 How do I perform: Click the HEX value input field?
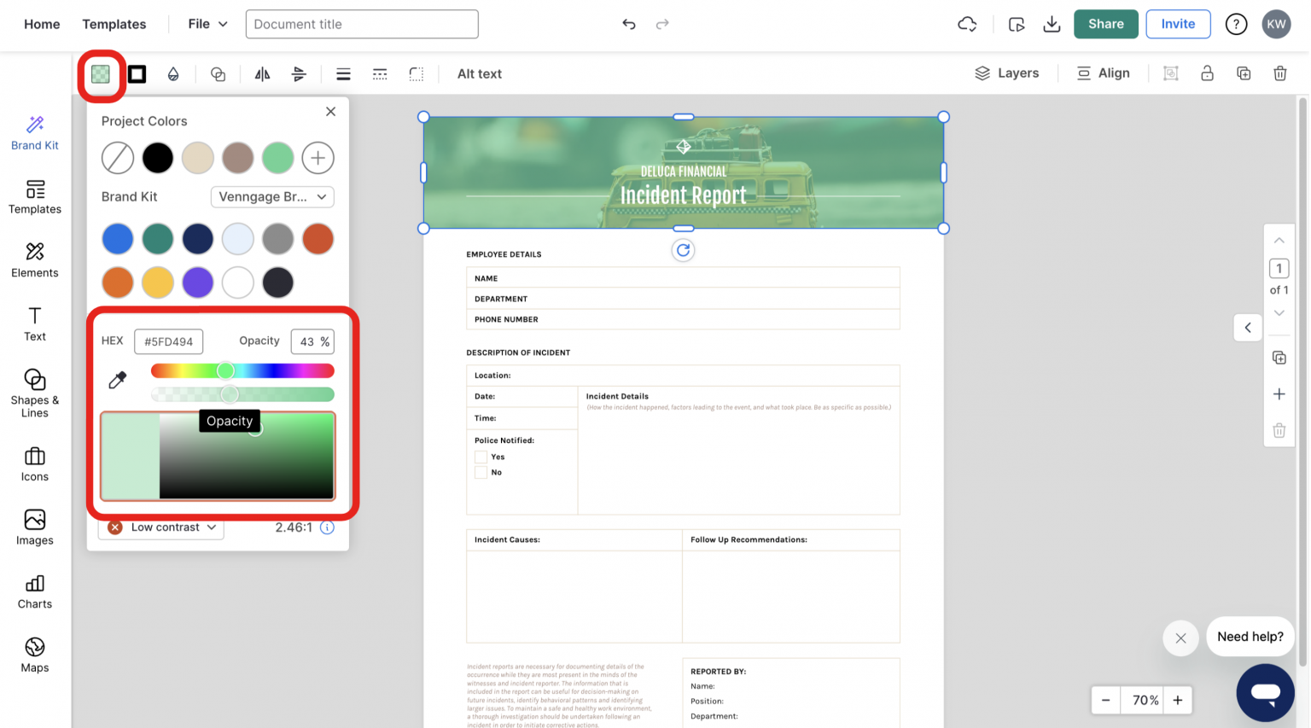tap(168, 341)
